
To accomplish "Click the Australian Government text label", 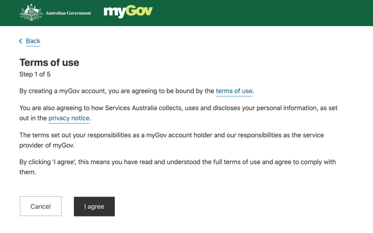I will [68, 13].
